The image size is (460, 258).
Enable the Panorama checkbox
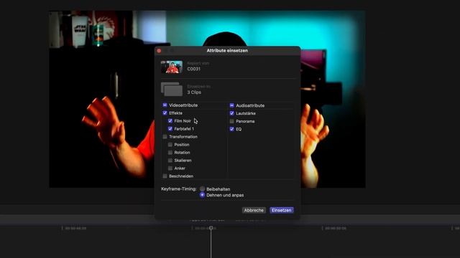[x=231, y=121]
